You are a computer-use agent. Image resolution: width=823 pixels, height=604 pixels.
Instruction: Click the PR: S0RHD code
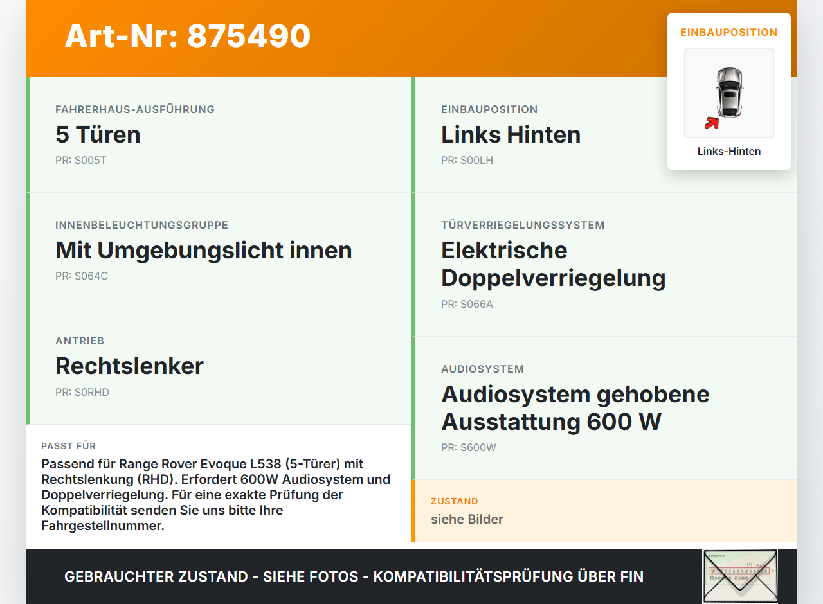click(82, 392)
